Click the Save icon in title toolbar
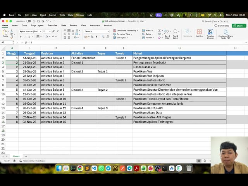 [x=38, y=21]
